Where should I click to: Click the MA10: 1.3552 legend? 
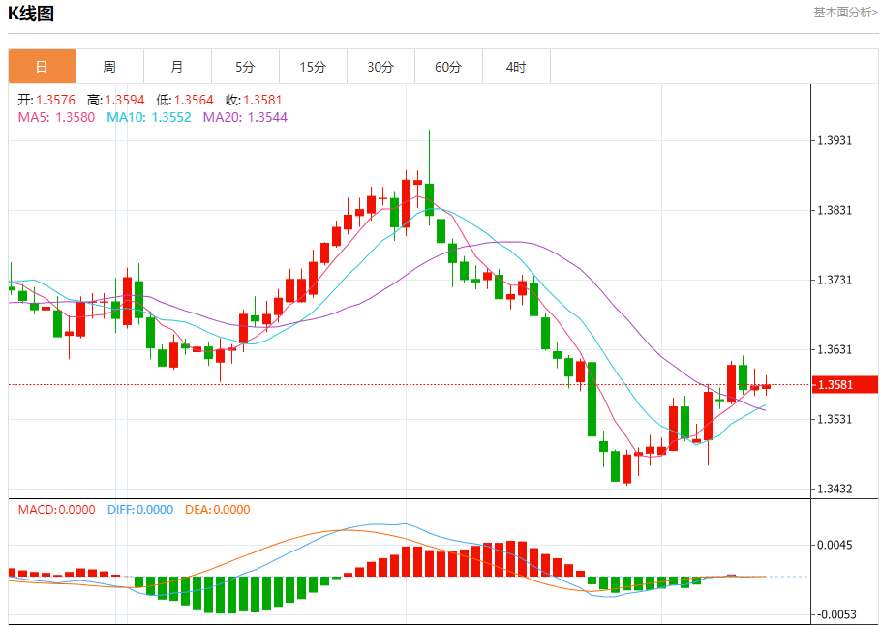pyautogui.click(x=149, y=117)
